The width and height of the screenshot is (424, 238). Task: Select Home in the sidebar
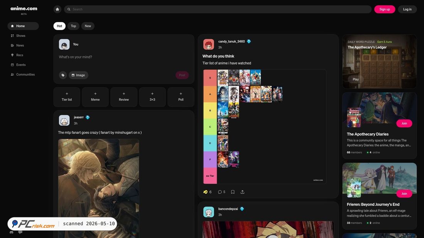click(x=23, y=26)
